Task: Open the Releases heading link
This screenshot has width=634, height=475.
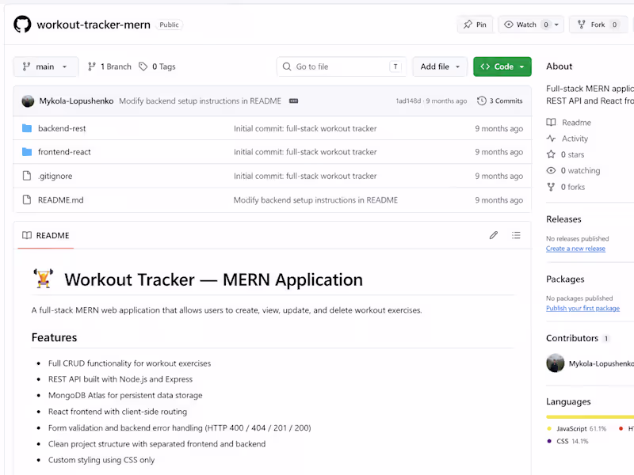Action: [563, 219]
